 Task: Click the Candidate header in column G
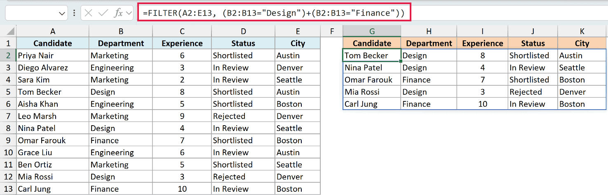[372, 44]
